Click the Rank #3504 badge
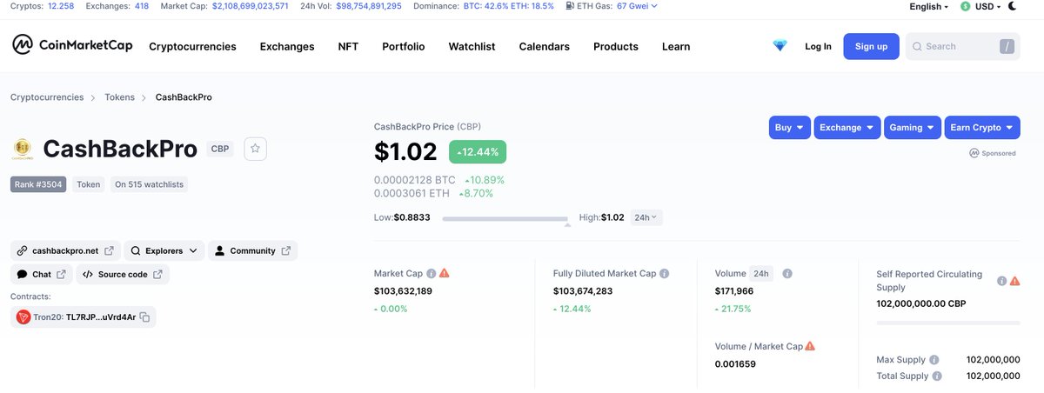 pyautogui.click(x=39, y=184)
